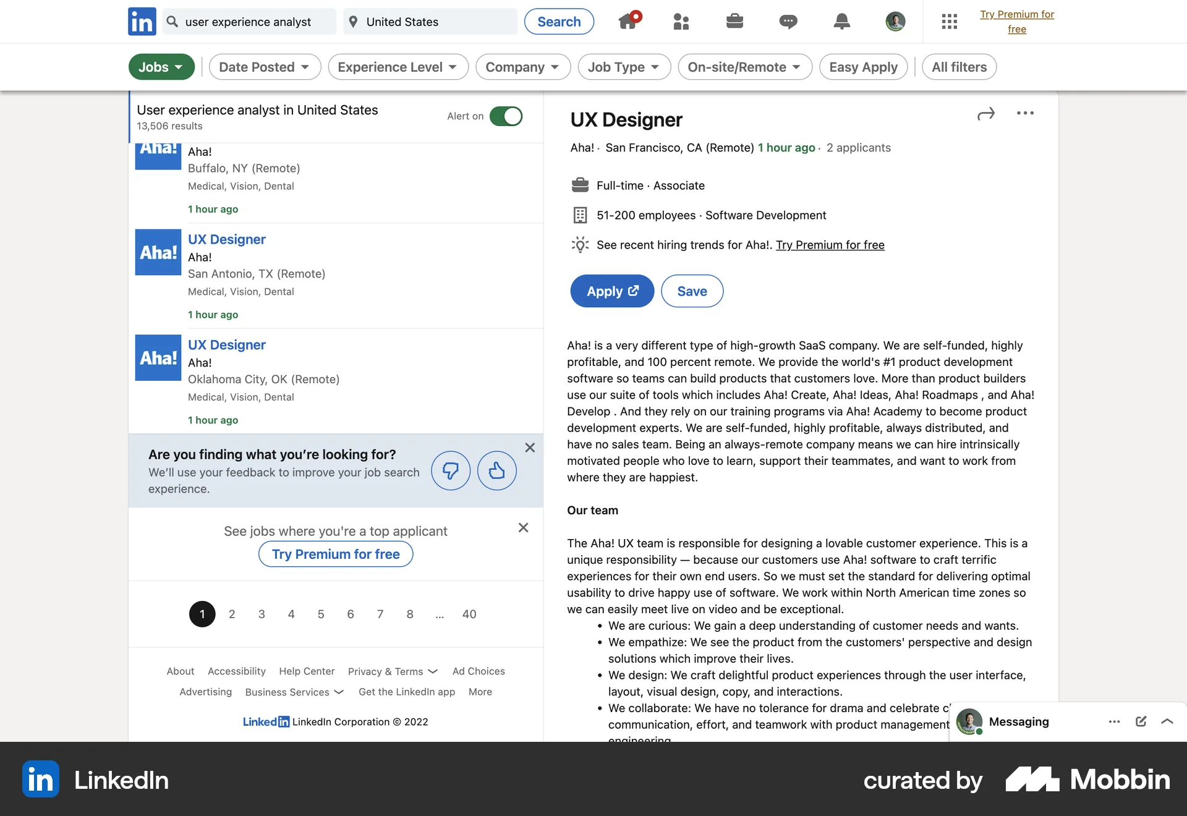Screen dimensions: 1187x816
Task: Turn off the job alert toggle
Action: (506, 116)
